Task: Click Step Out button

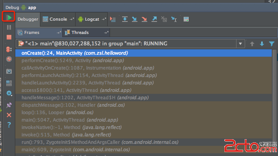Action: [154, 19]
